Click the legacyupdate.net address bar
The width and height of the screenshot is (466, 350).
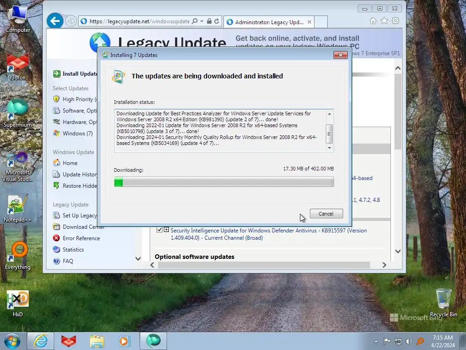pyautogui.click(x=139, y=21)
